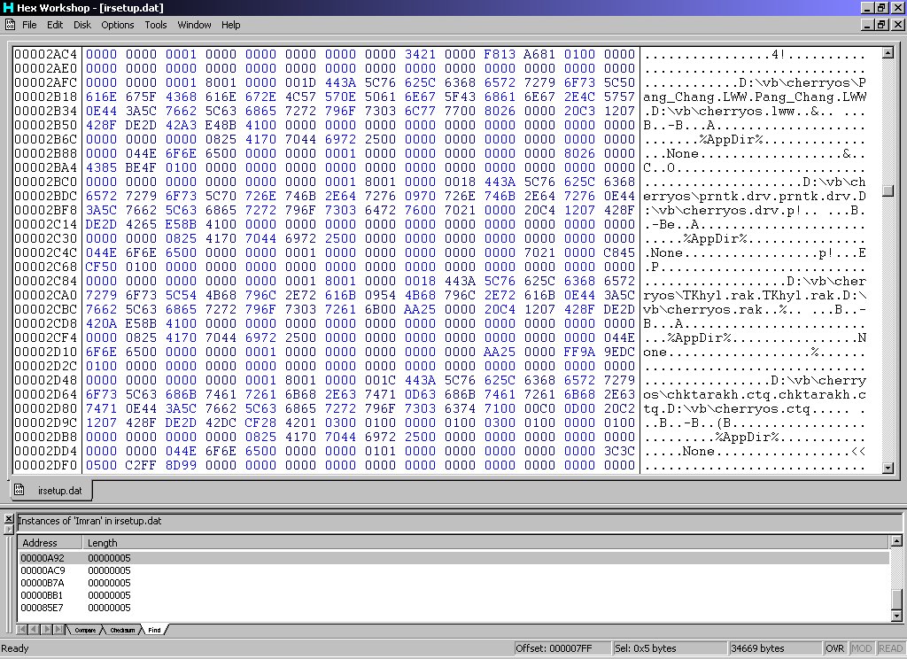Open the Tools menu
The image size is (907, 659).
click(x=156, y=25)
